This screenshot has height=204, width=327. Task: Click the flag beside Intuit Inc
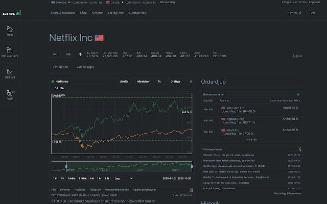pyautogui.click(x=223, y=130)
